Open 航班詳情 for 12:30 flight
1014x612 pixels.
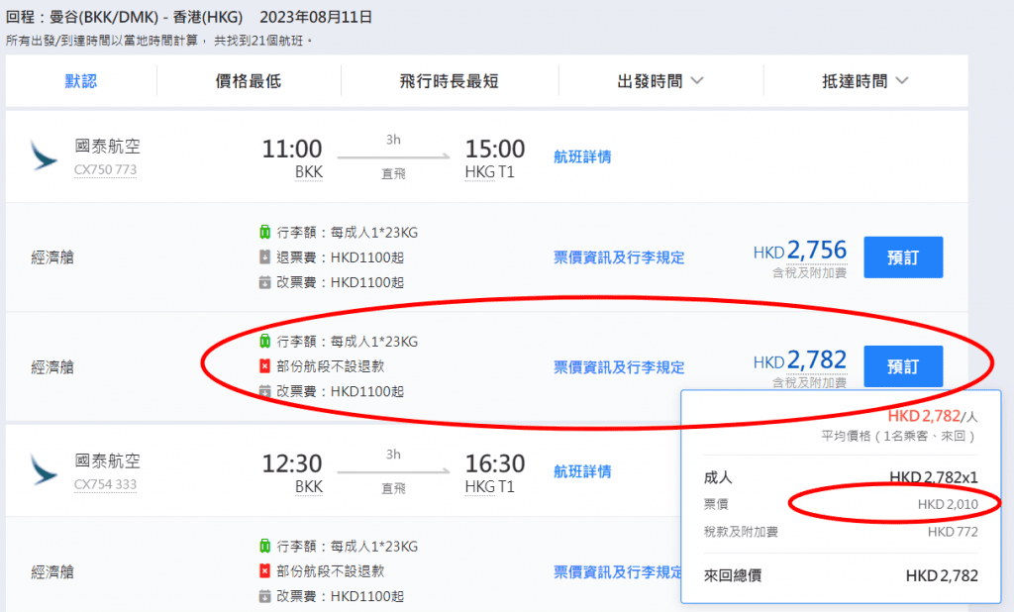[582, 471]
